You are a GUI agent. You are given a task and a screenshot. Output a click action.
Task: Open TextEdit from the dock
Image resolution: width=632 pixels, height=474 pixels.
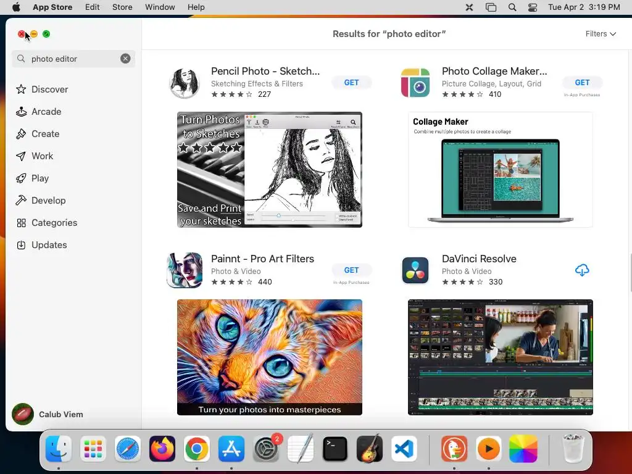[301, 449]
